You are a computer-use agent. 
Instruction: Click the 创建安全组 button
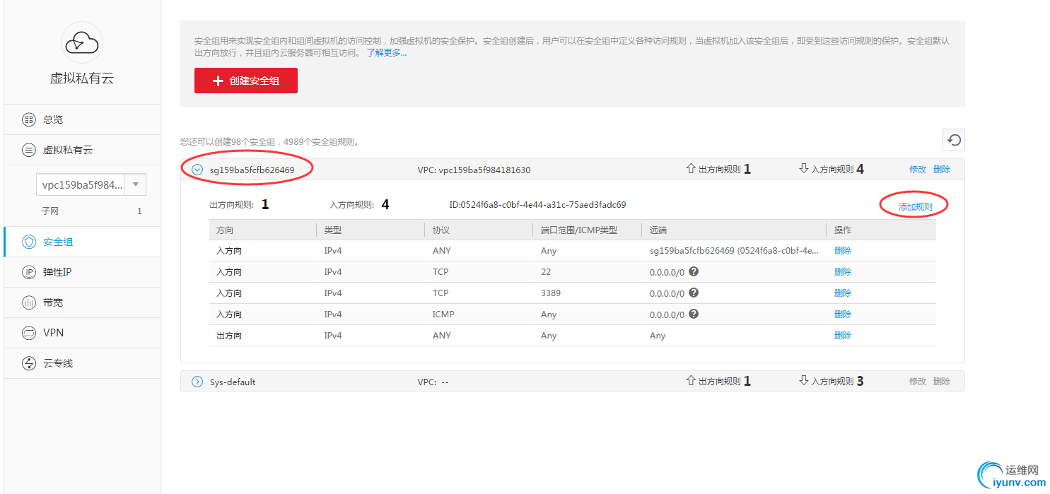(246, 81)
